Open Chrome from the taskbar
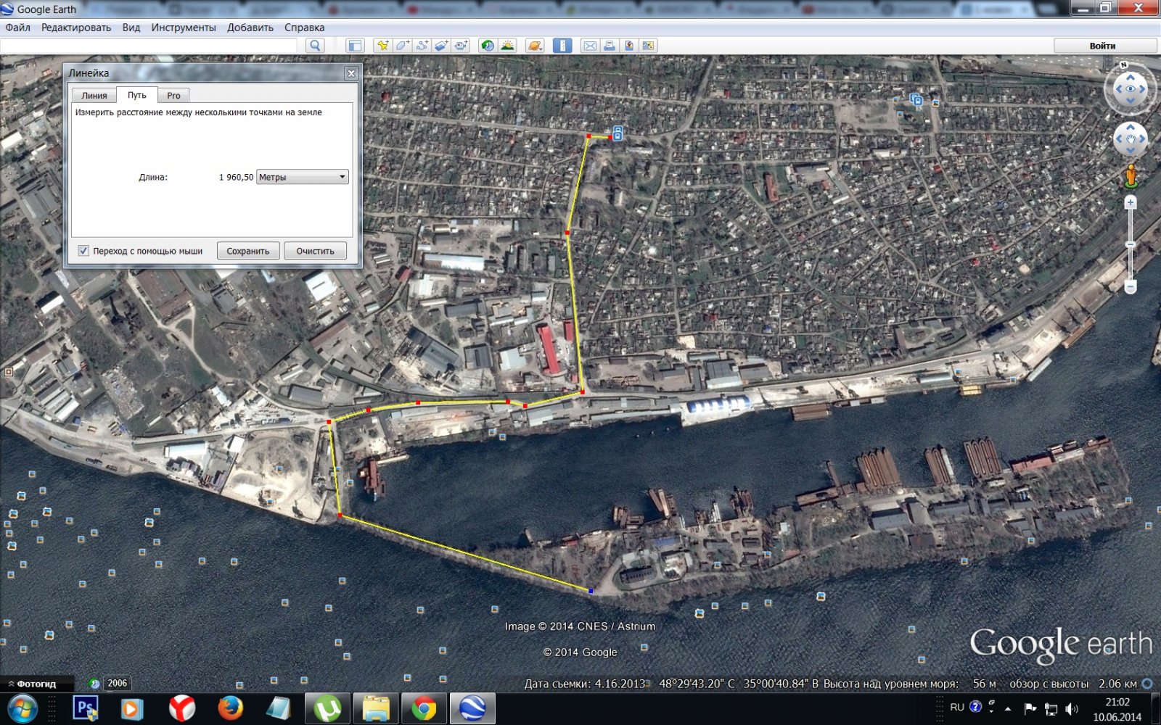Screen dimensions: 1161x725 (424, 708)
